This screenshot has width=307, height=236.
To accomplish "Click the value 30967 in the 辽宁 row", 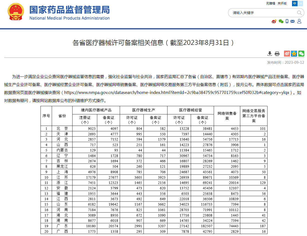I will tap(184, 156).
